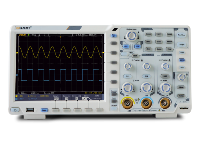This screenshot has width=199, height=145.
Task: Click the CH2 vertical Position knob
Action: [147, 66]
